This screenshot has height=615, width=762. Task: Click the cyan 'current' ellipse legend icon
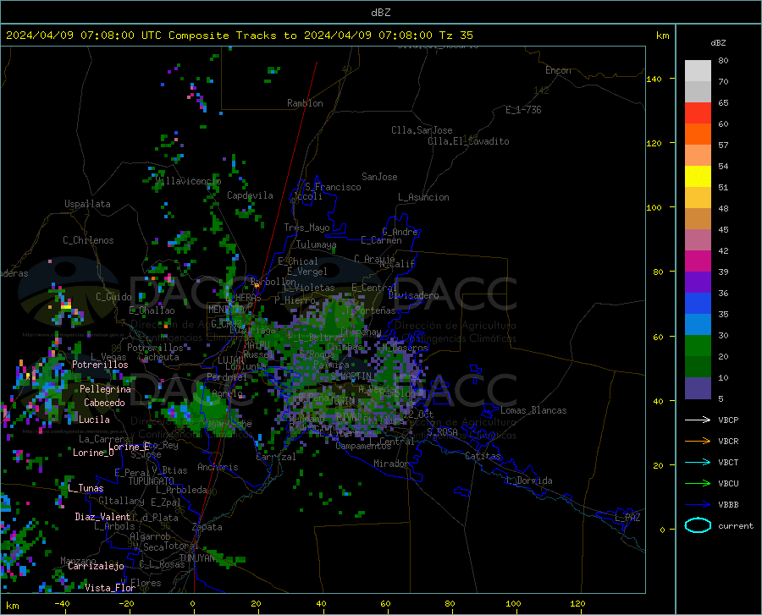[x=698, y=525]
